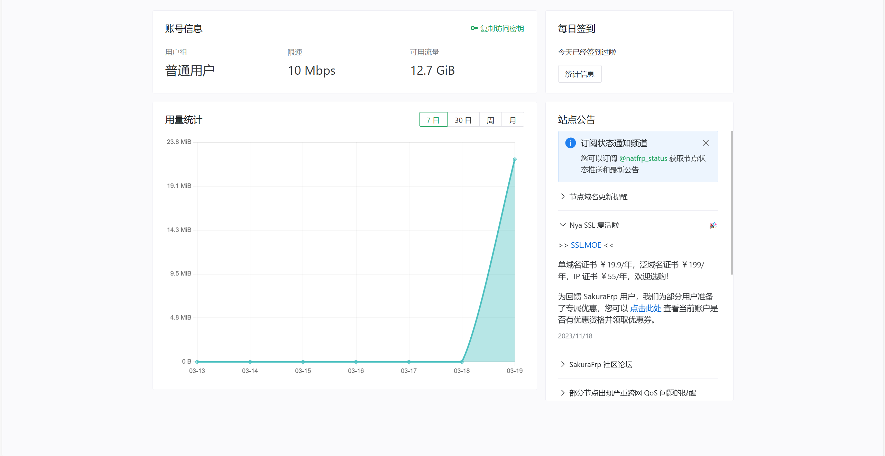
Task: Click the down chevron beside Nya SSL 复活啦
Action: tap(563, 225)
